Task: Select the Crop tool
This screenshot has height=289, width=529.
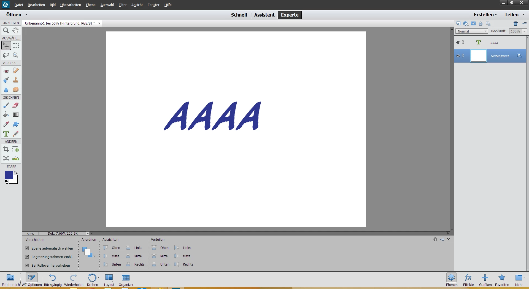Action: pos(6,149)
